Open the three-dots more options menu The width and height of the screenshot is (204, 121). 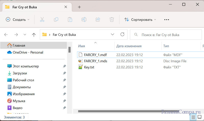167,20
